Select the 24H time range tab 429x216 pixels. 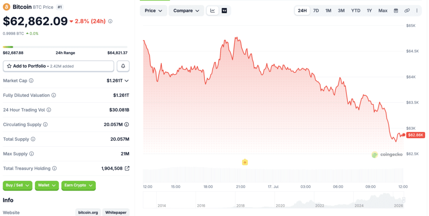click(302, 10)
